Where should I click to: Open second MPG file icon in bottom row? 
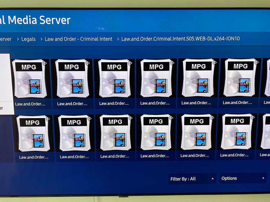74,133
